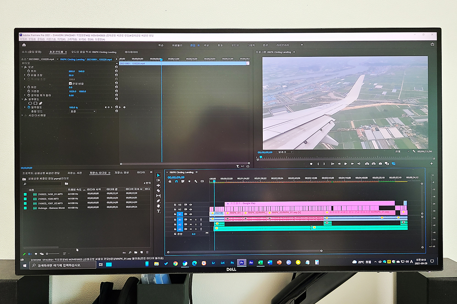Image resolution: width=457 pixels, height=304 pixels.
Task: Click audio file 210923_1450_01.MP3
Action: click(50, 194)
